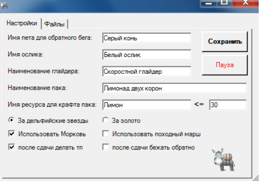
Task: Toggle "после сдачи делать тп" checkbox
Action: [12, 147]
